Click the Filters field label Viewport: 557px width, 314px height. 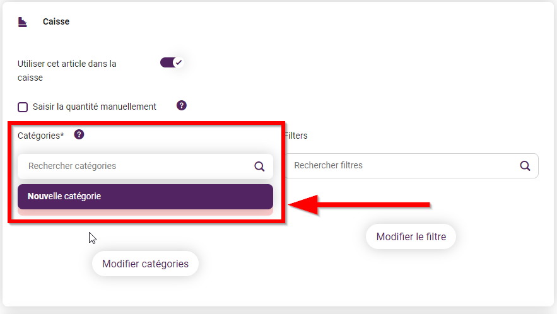coord(296,136)
